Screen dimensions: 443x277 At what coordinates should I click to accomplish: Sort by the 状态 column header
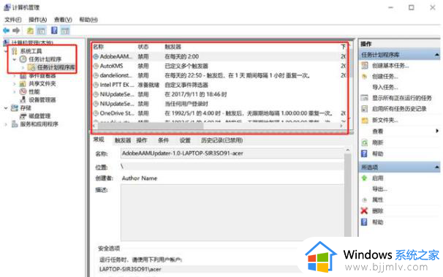pos(143,47)
